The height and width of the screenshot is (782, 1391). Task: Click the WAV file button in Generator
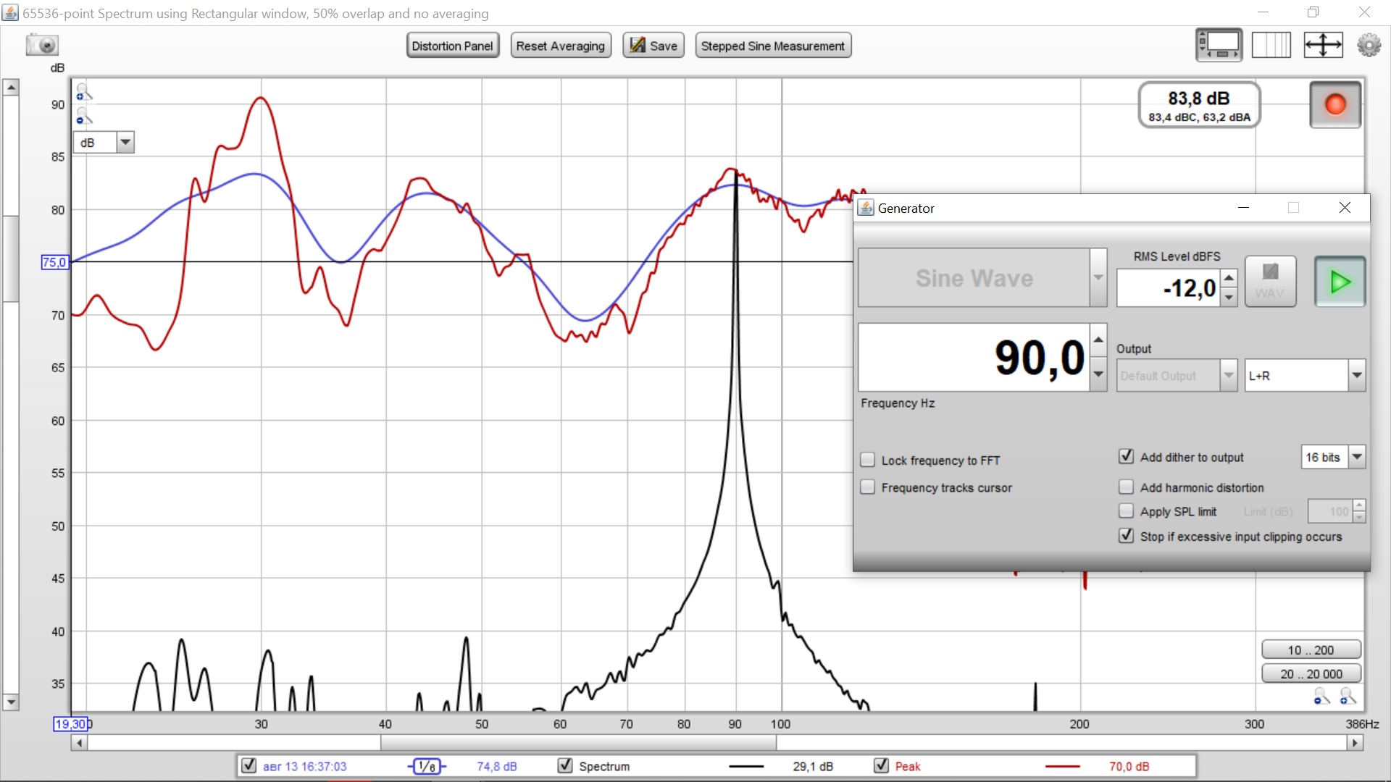tap(1270, 282)
